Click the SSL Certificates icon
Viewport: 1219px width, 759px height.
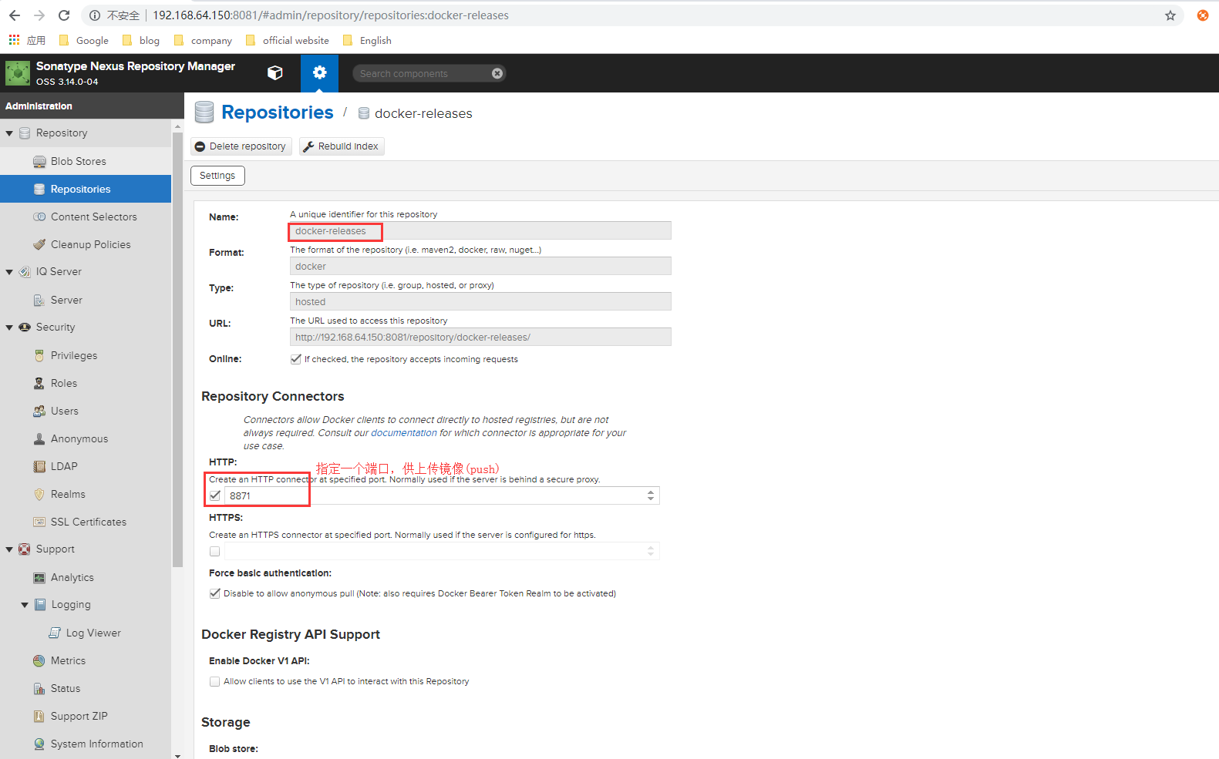(x=39, y=522)
